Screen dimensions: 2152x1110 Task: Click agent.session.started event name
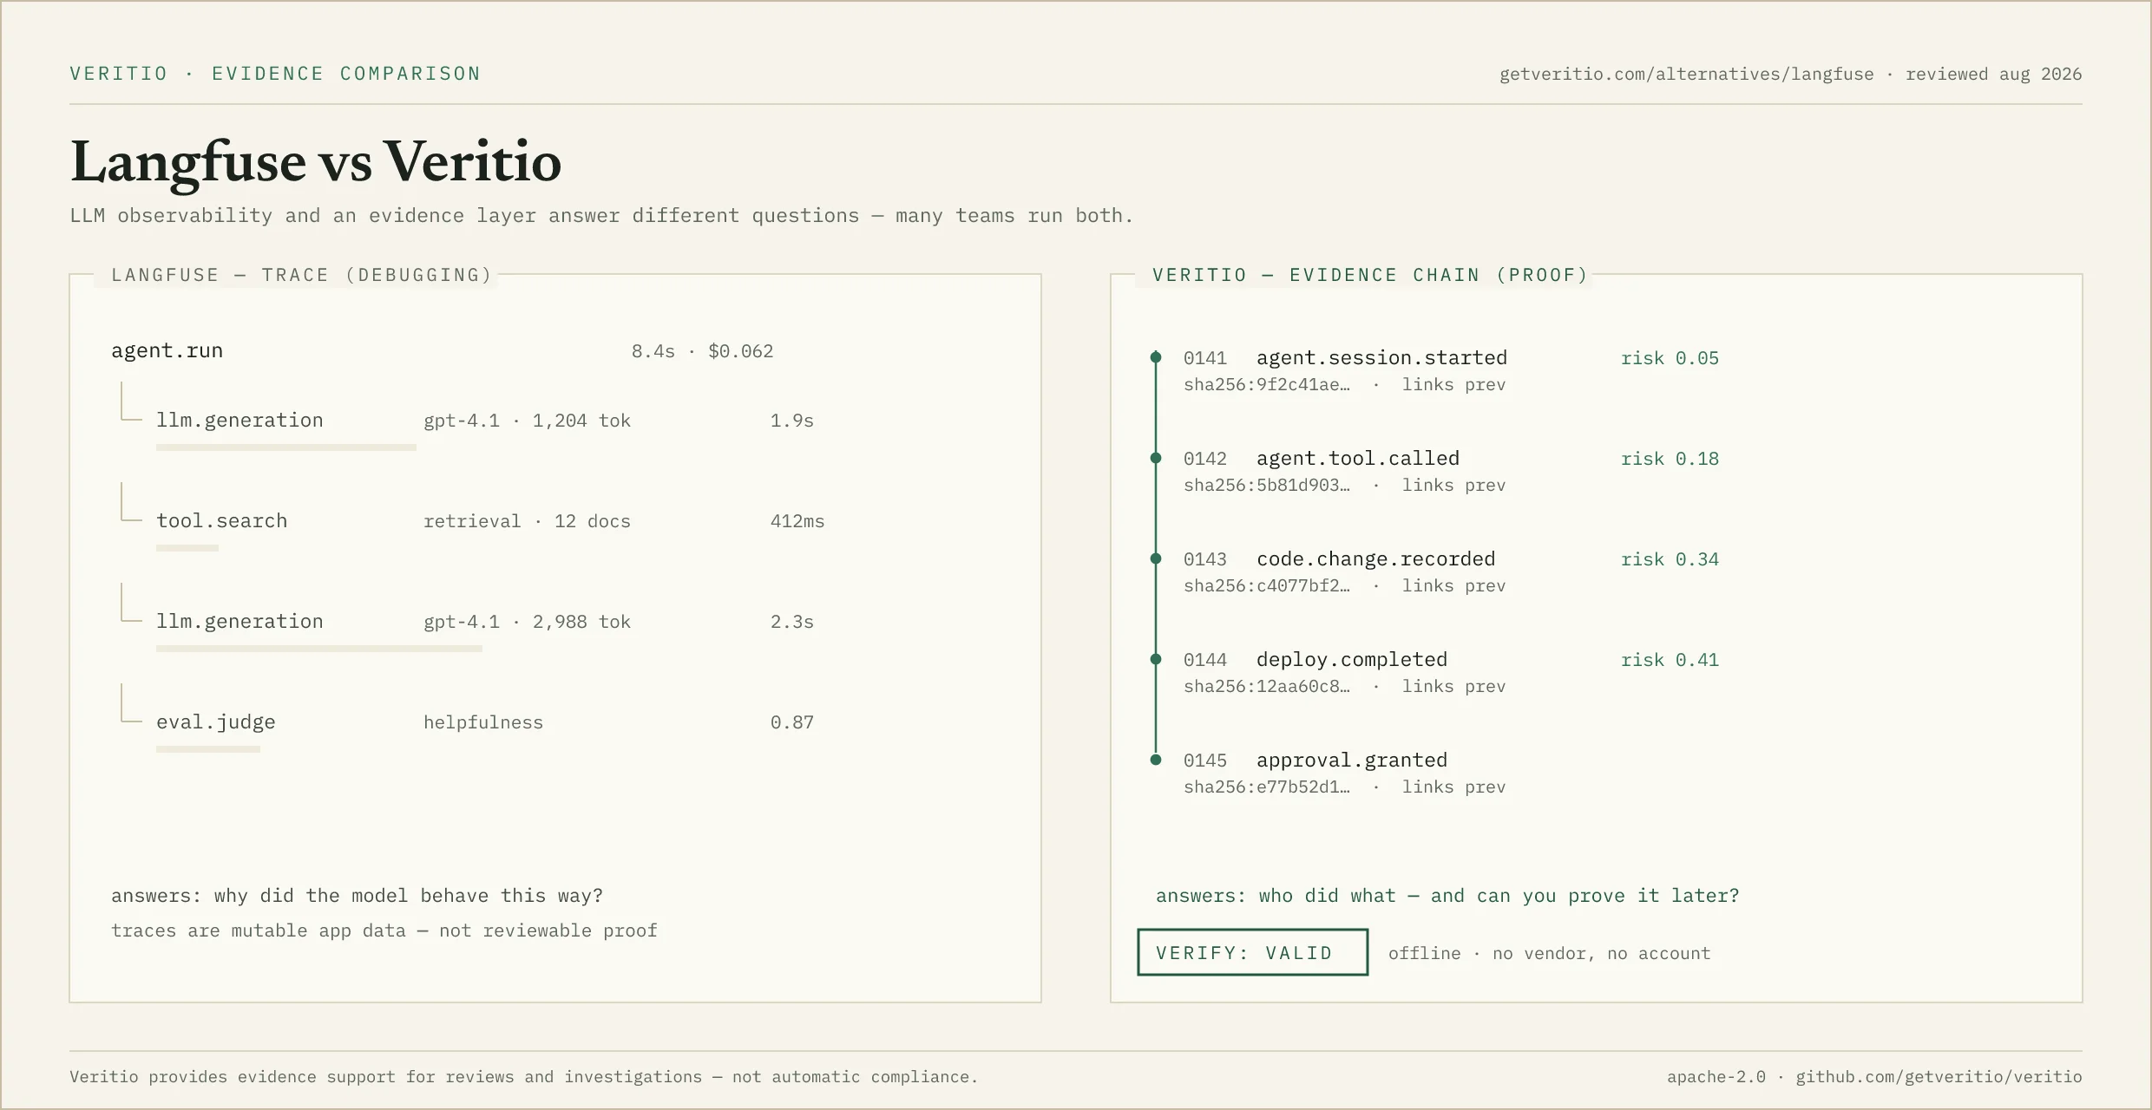[1381, 358]
